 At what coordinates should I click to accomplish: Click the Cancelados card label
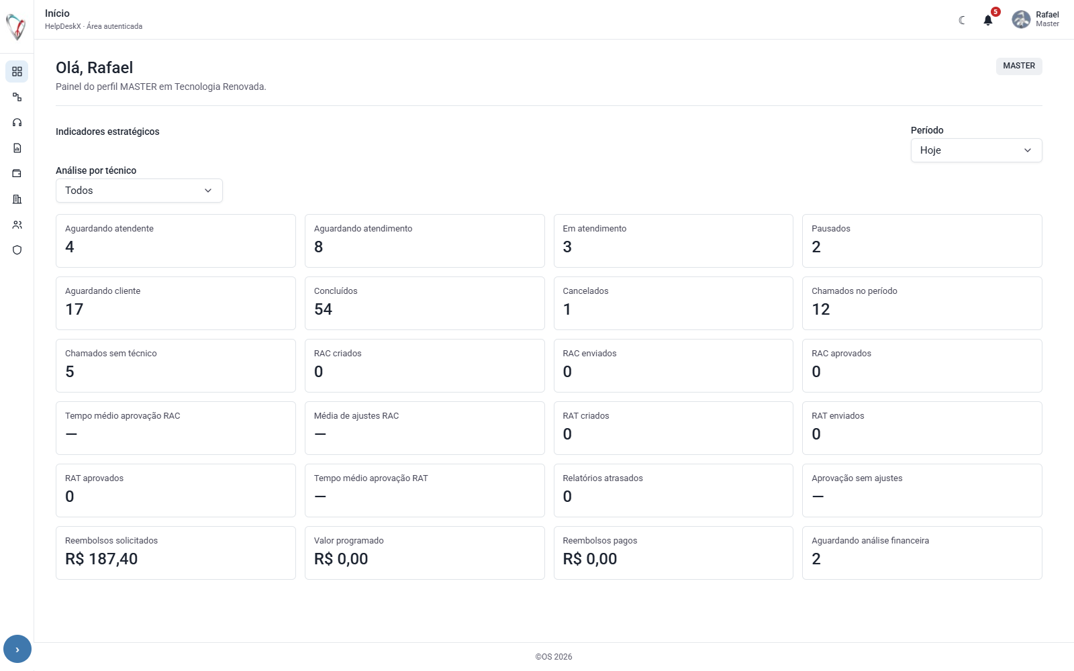tap(585, 291)
